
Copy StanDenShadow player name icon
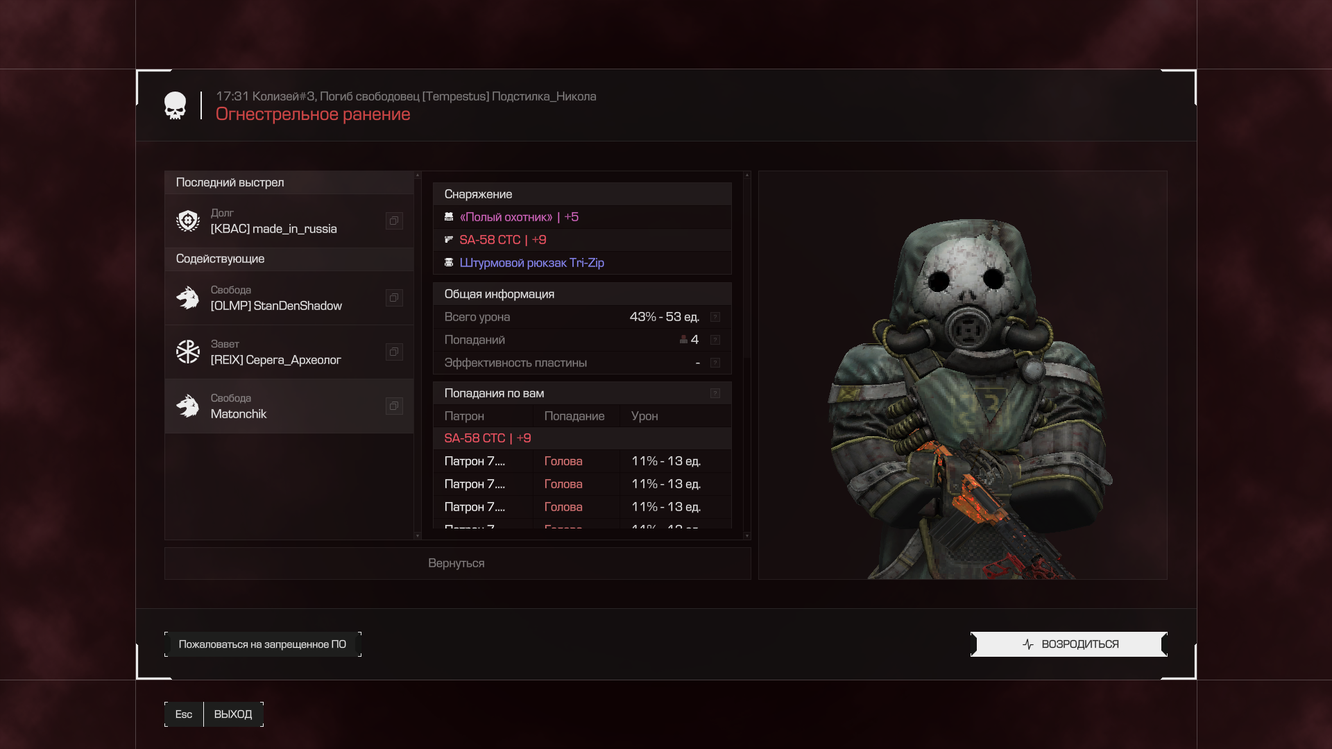pyautogui.click(x=394, y=298)
